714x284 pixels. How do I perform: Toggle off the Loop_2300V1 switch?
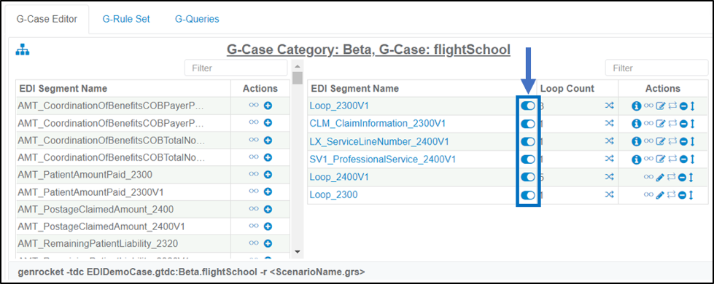coord(528,106)
